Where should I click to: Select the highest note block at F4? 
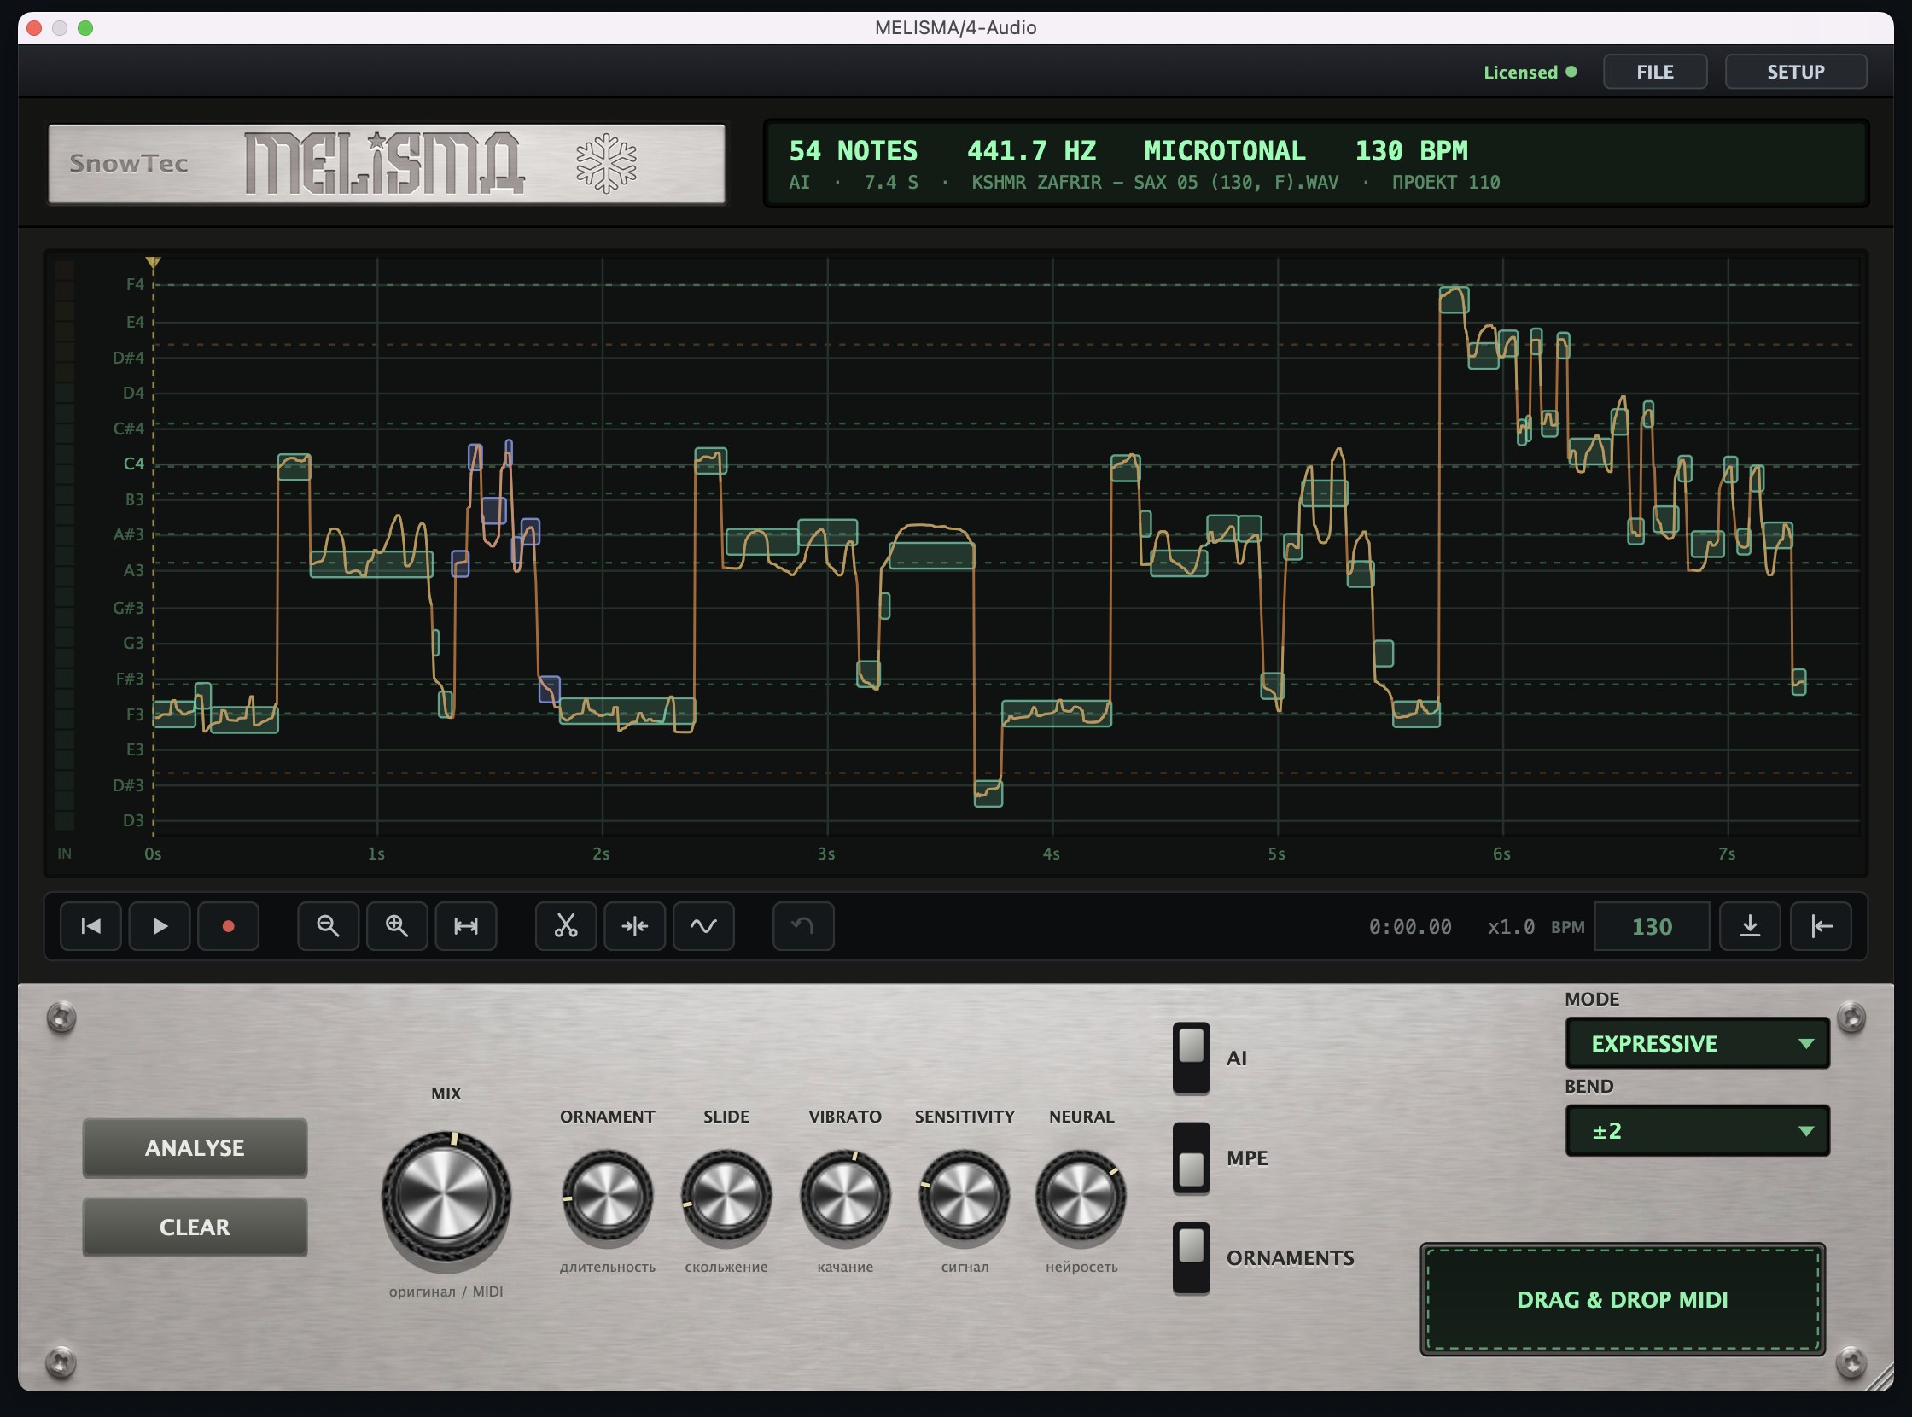coord(1454,300)
